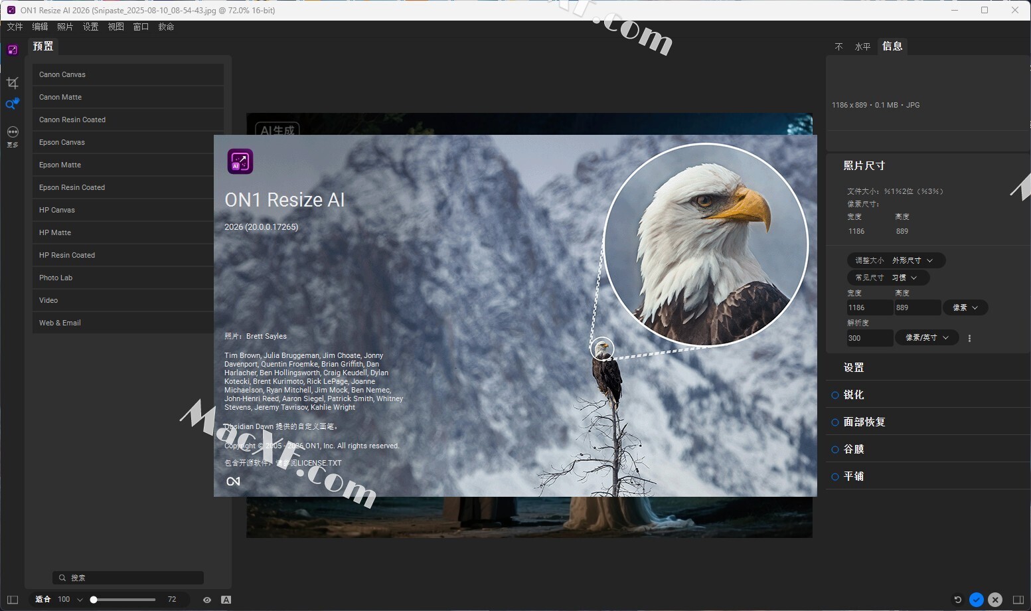Select the View zoom and pan tool

click(x=13, y=104)
